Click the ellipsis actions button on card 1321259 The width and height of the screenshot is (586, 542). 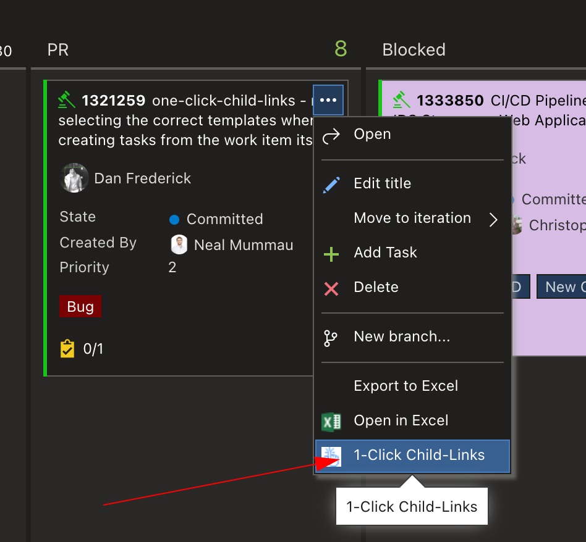328,100
